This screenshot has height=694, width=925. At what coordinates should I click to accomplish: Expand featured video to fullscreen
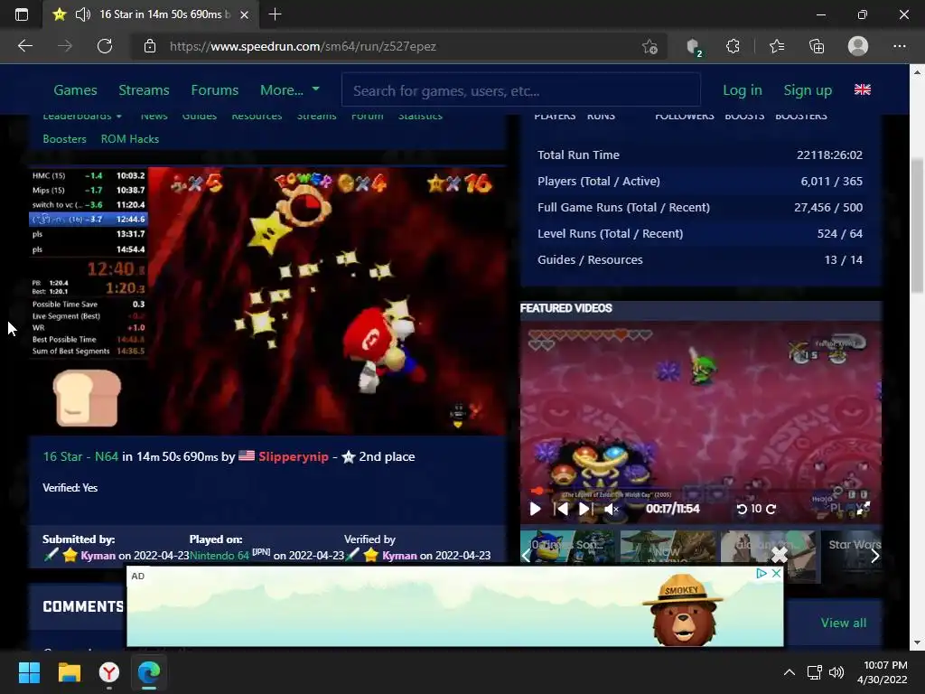[x=863, y=509]
